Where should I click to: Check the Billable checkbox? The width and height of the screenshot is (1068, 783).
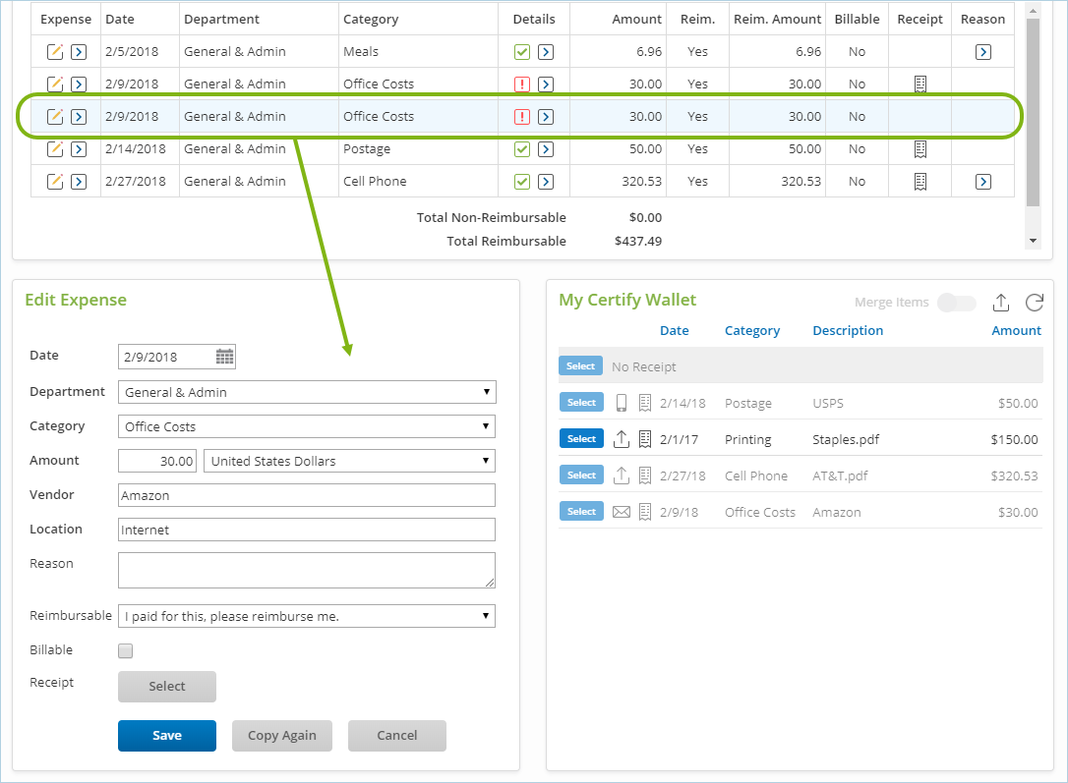(125, 651)
